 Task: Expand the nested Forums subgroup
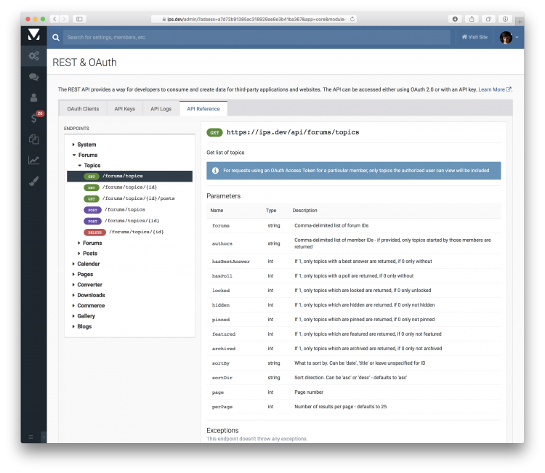[89, 243]
